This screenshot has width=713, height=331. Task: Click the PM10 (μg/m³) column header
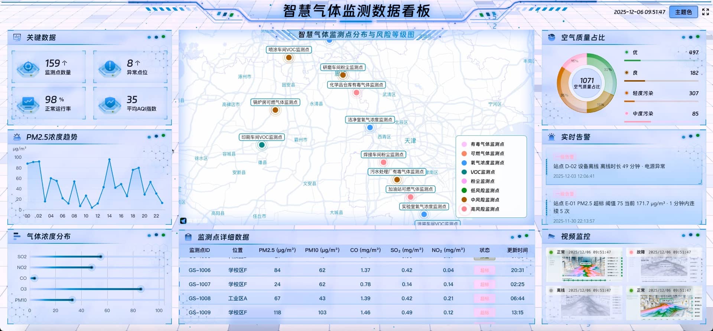coord(322,250)
